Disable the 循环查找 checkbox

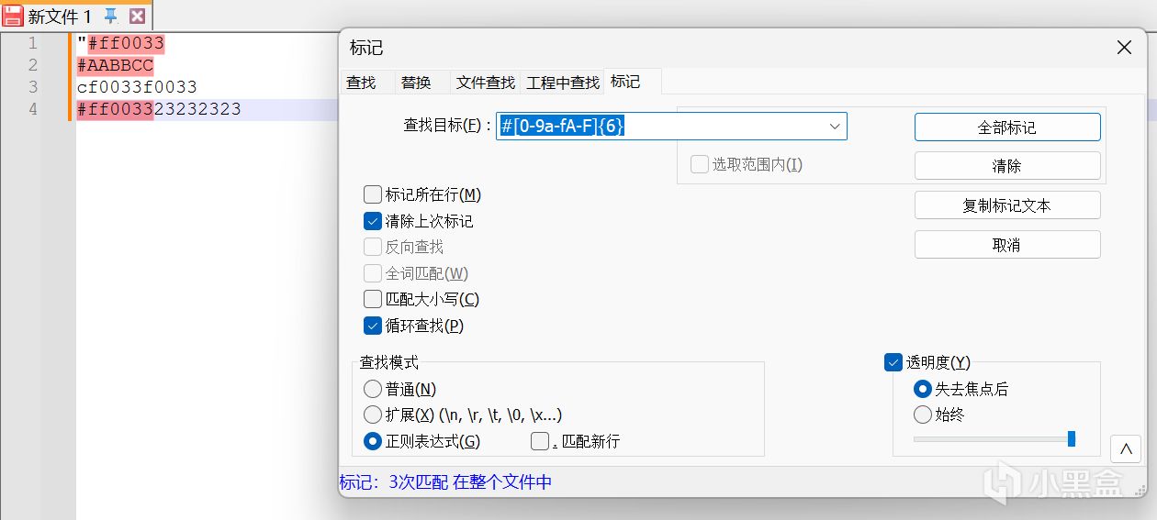click(x=373, y=326)
